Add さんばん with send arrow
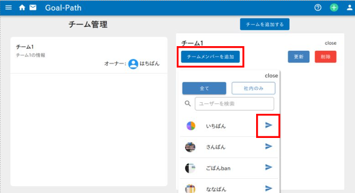Screen dimensions: 355x193 point(269,146)
